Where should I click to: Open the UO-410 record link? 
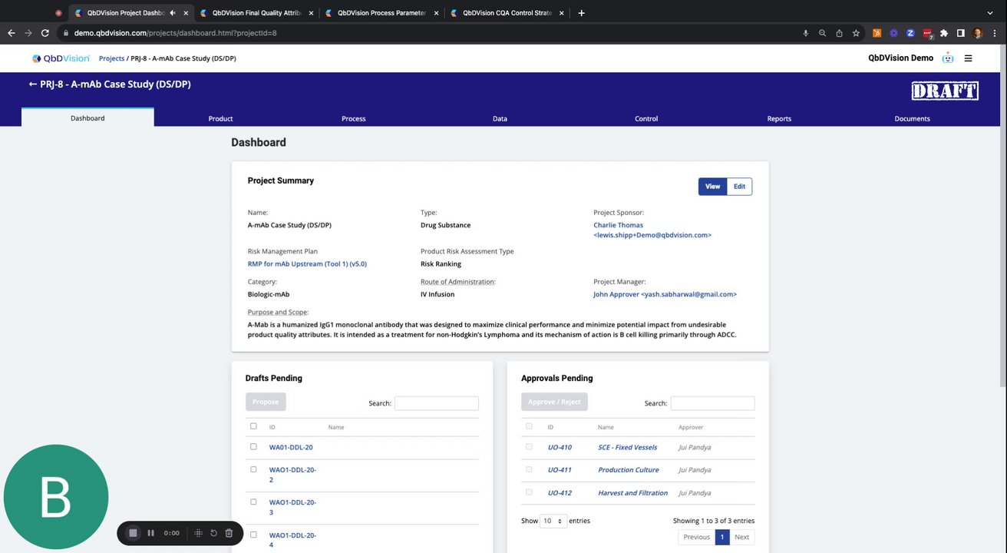[560, 447]
